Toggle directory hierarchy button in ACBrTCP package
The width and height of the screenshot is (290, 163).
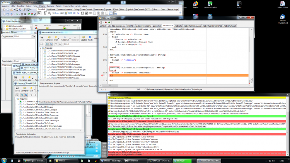[x=47, y=44]
